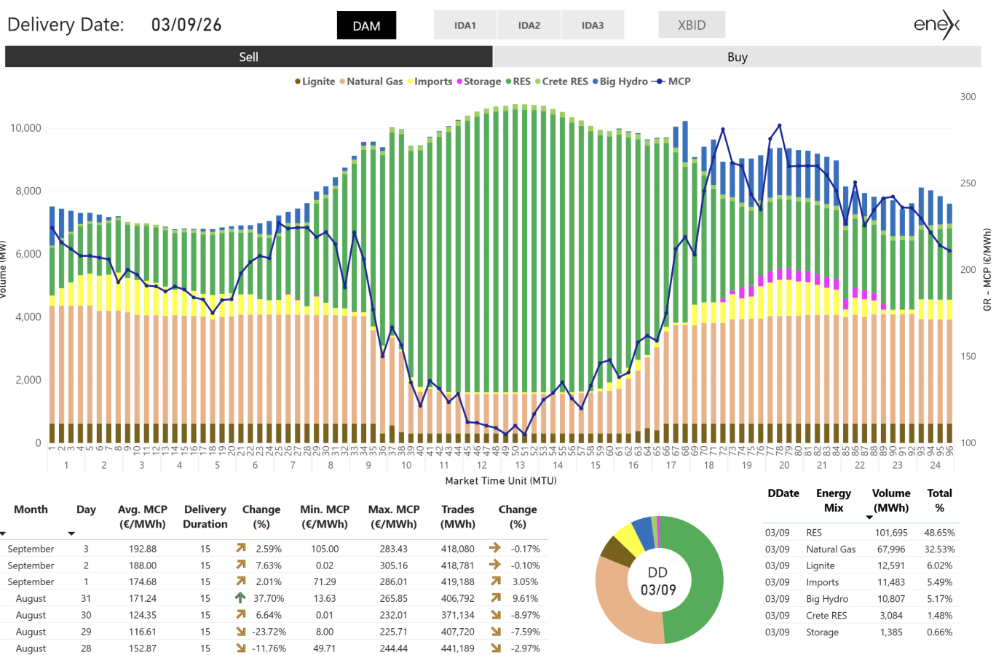Click the DD 03/09 donut center label
996x655 pixels.
(658, 581)
